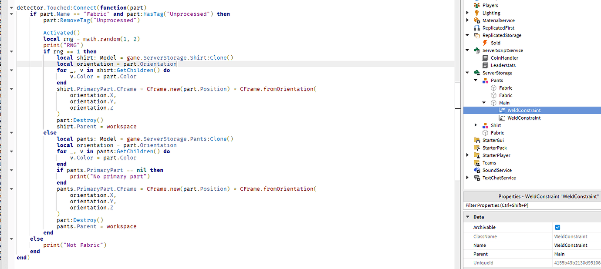This screenshot has width=601, height=269.
Task: Click the MaterialService icon in Explorer
Action: [478, 20]
